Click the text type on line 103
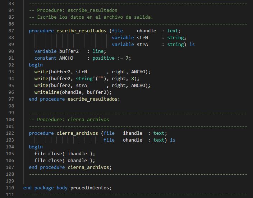Screen dimensions: 253x198 (x=158, y=140)
